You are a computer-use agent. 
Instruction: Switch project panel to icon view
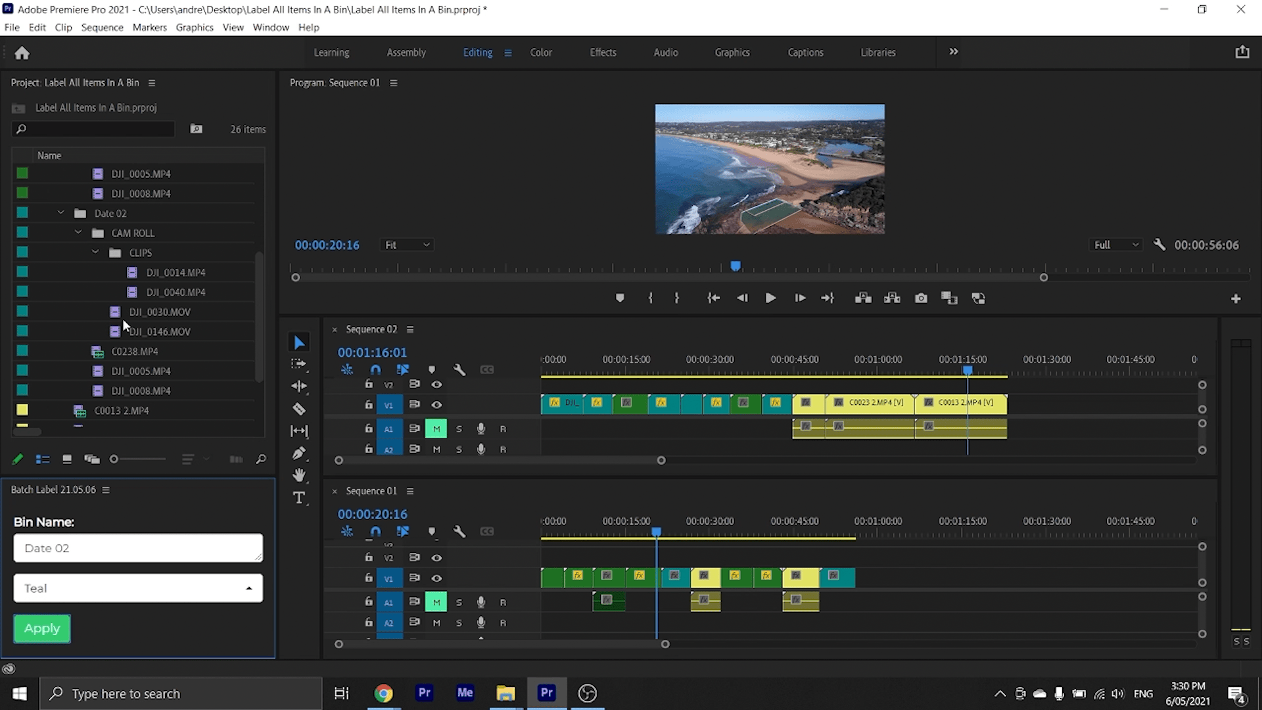tap(67, 460)
